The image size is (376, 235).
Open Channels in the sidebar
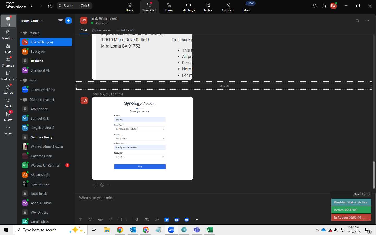[8, 62]
